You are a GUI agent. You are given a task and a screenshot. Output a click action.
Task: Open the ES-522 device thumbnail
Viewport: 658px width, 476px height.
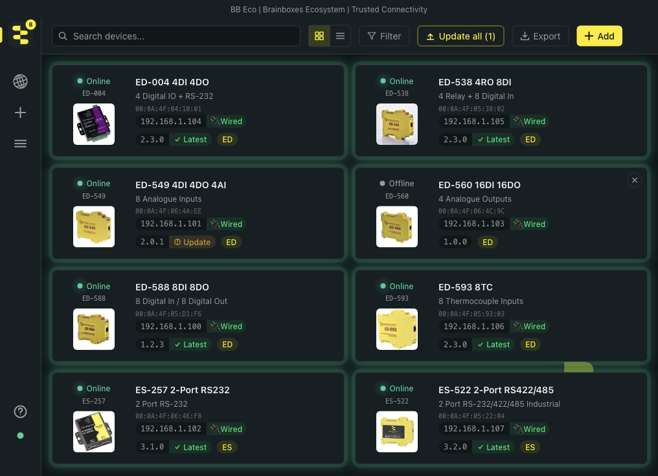click(x=396, y=431)
